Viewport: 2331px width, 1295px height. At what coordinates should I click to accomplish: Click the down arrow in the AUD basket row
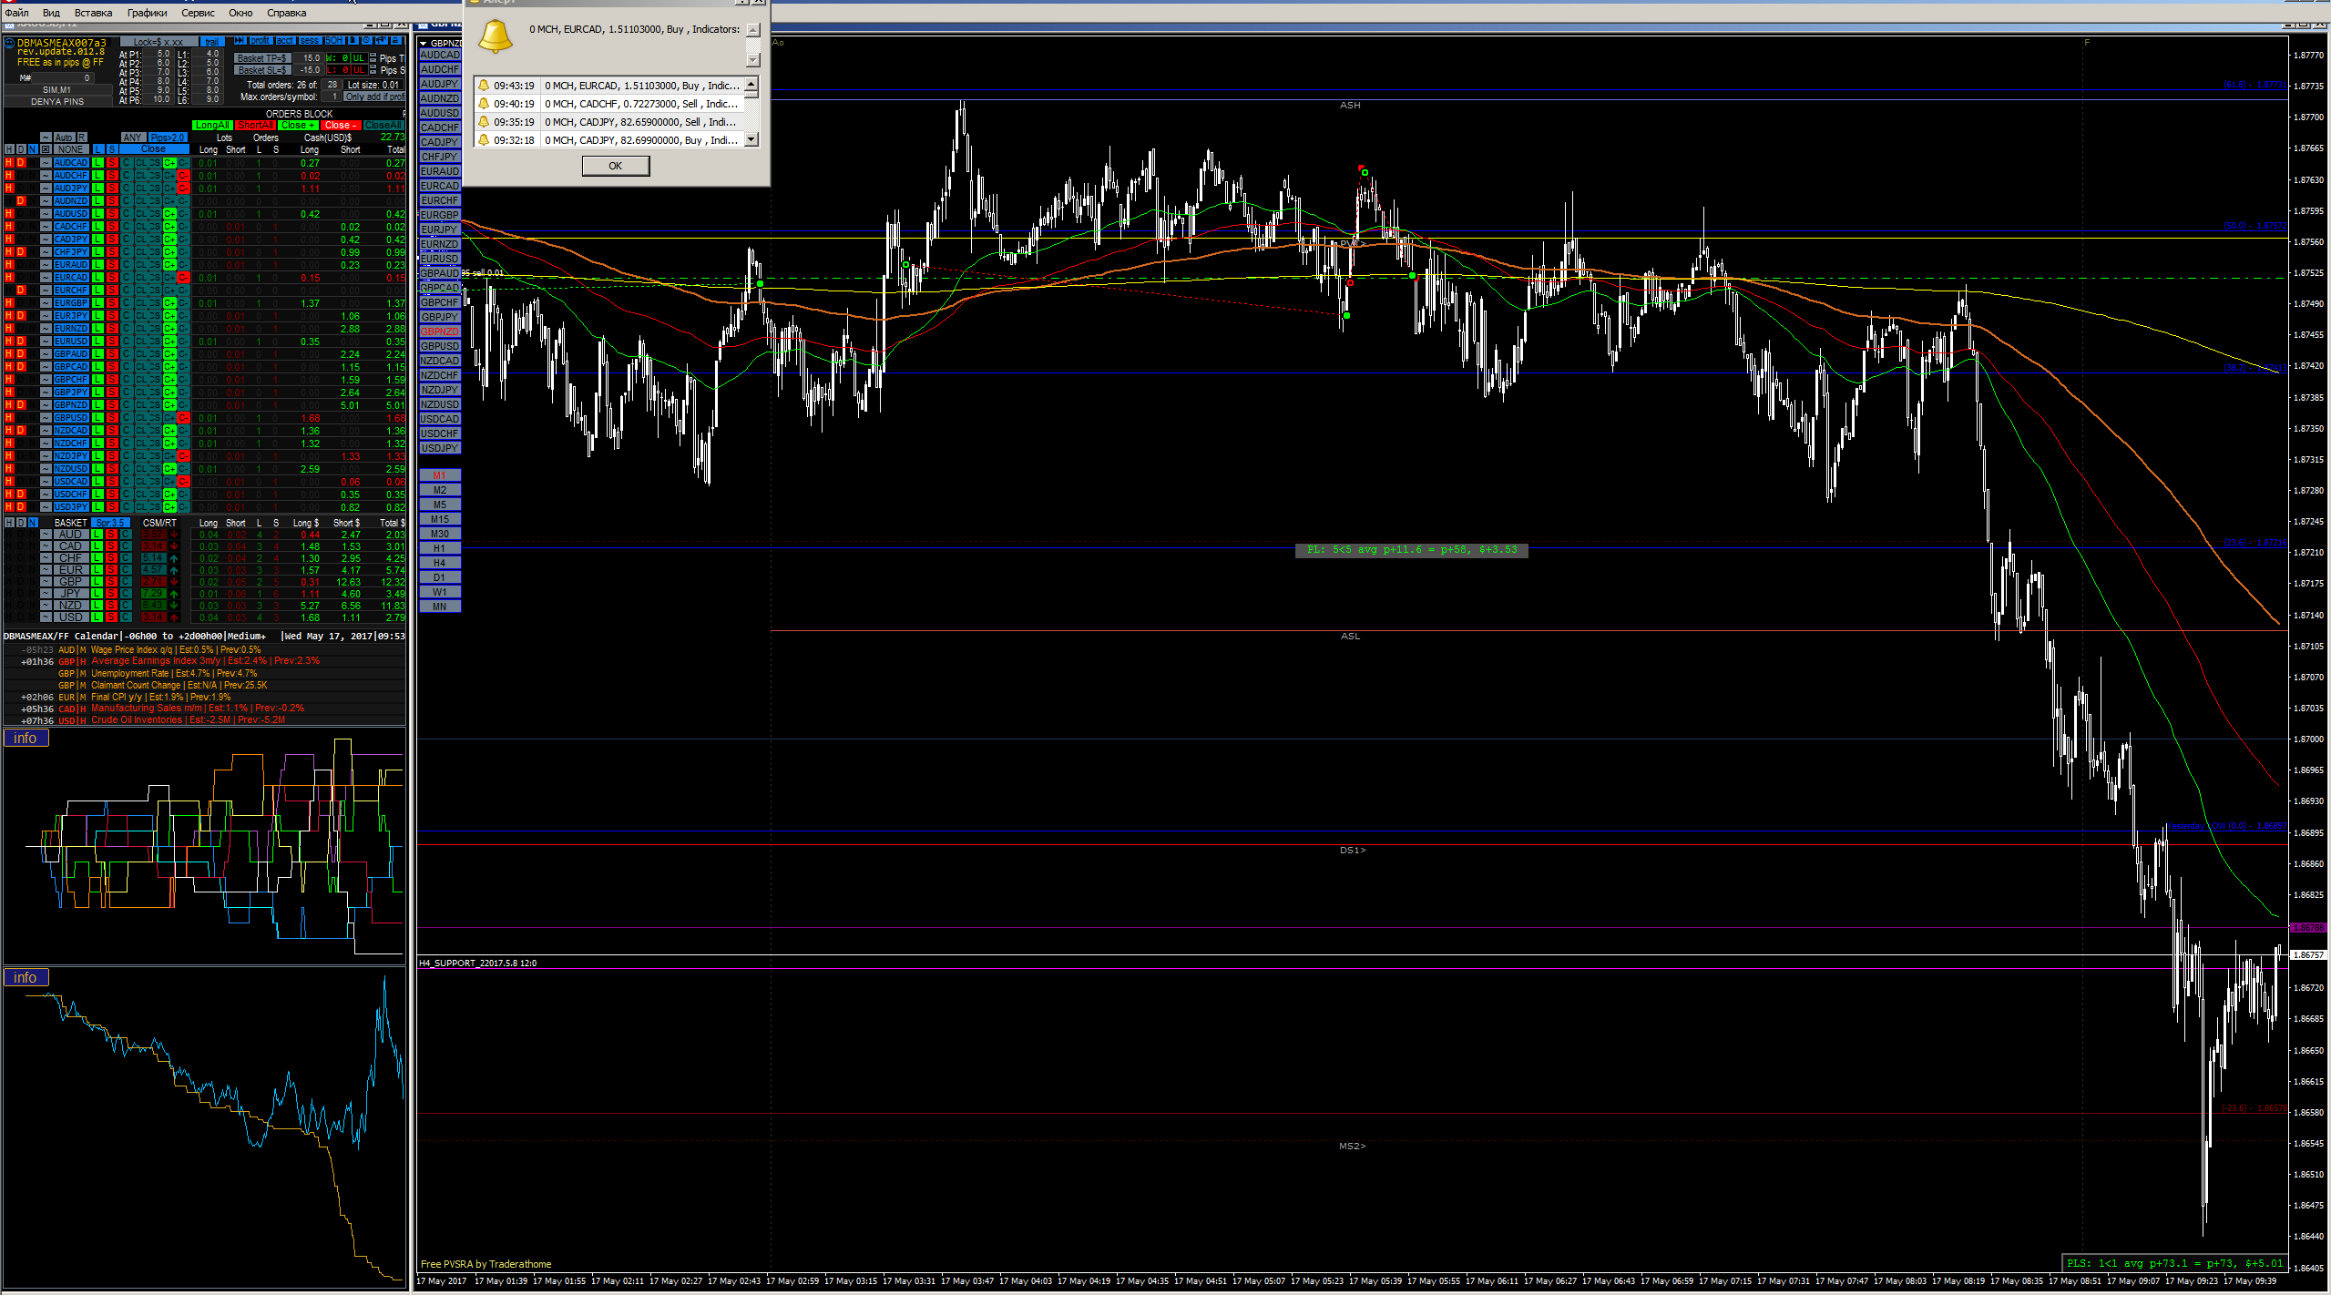click(x=174, y=535)
